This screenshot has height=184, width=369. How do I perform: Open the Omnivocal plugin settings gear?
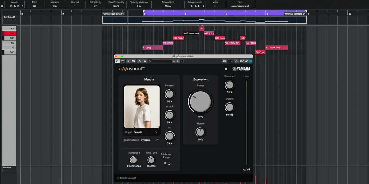[x=226, y=69]
